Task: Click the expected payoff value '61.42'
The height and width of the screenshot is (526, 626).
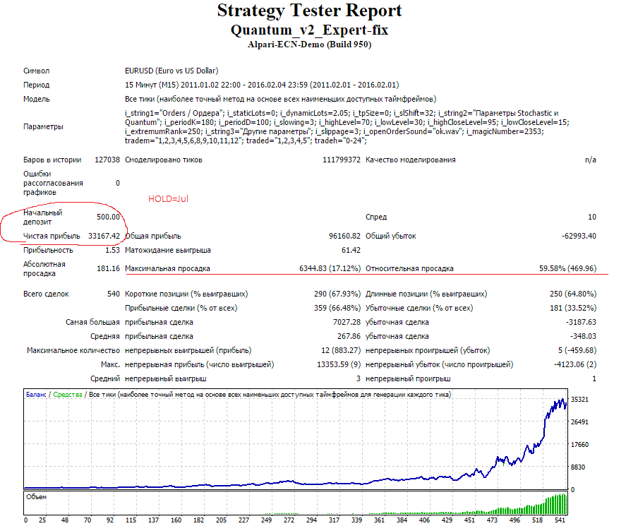Action: coord(351,250)
